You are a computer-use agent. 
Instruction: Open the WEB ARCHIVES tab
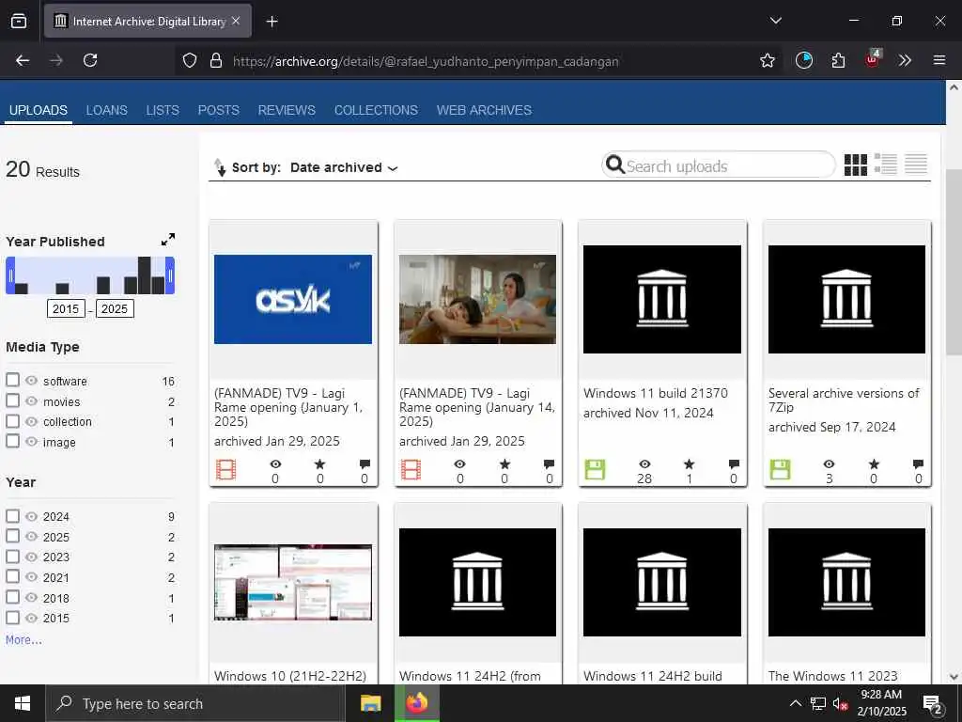click(x=484, y=110)
